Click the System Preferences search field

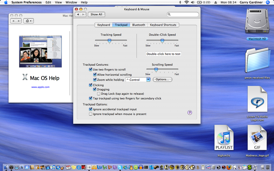[x=182, y=14]
